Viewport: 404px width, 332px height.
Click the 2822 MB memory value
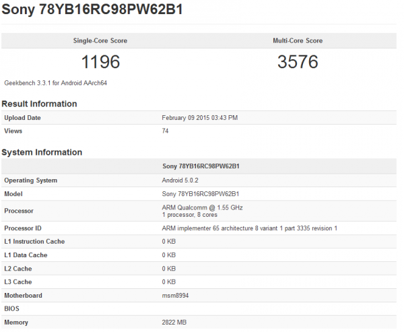[x=174, y=322]
